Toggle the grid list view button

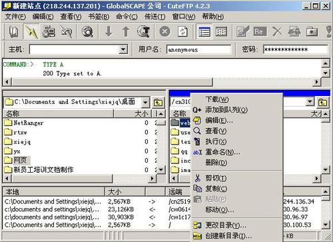pos(221,31)
